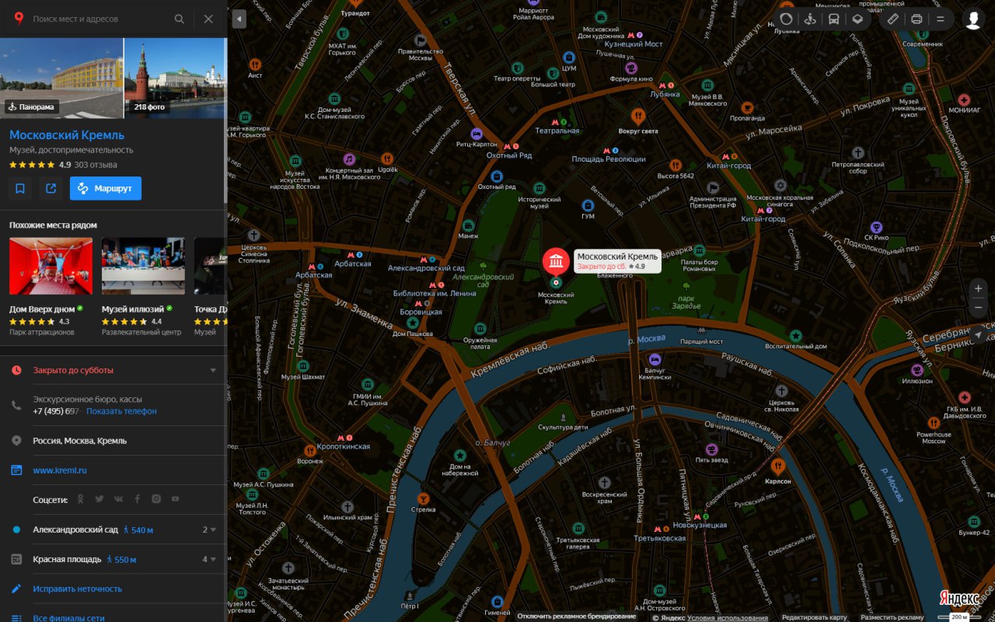Open Facebook social icon

pyautogui.click(x=137, y=499)
